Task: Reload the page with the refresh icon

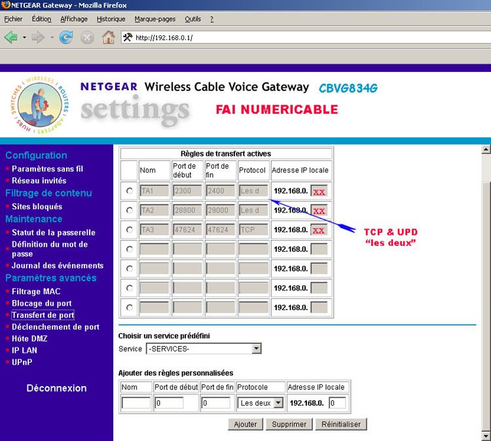Action: coord(65,37)
